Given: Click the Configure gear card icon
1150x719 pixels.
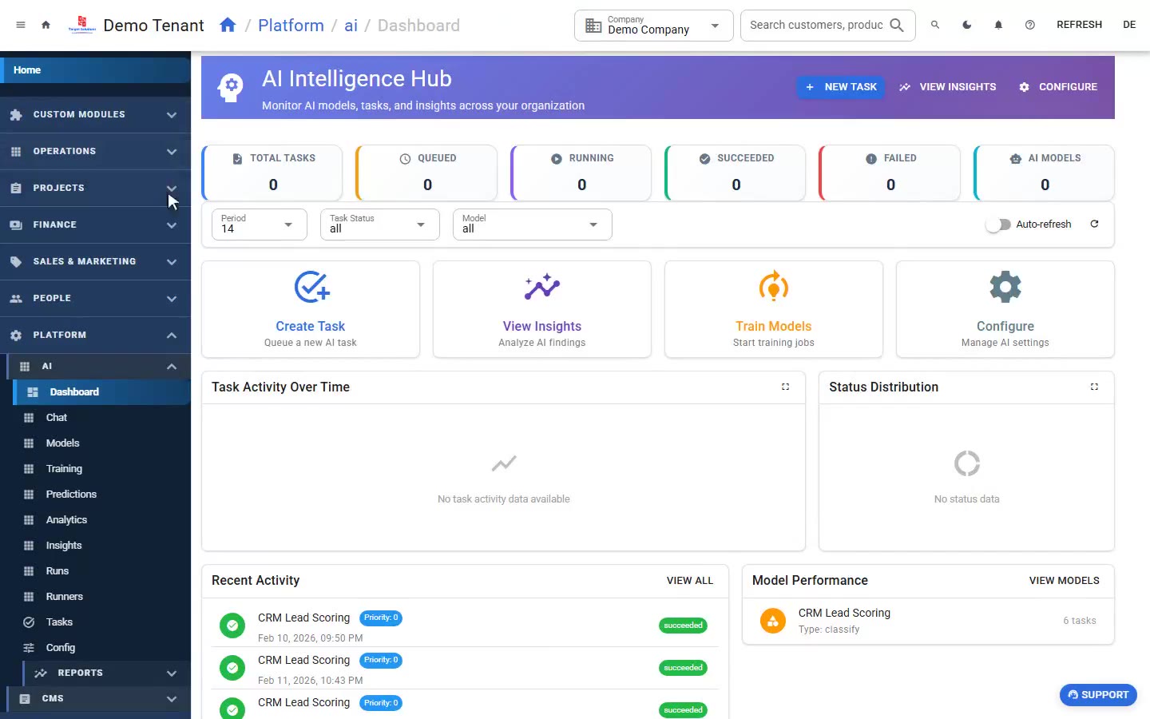Looking at the screenshot, I should [x=1005, y=287].
